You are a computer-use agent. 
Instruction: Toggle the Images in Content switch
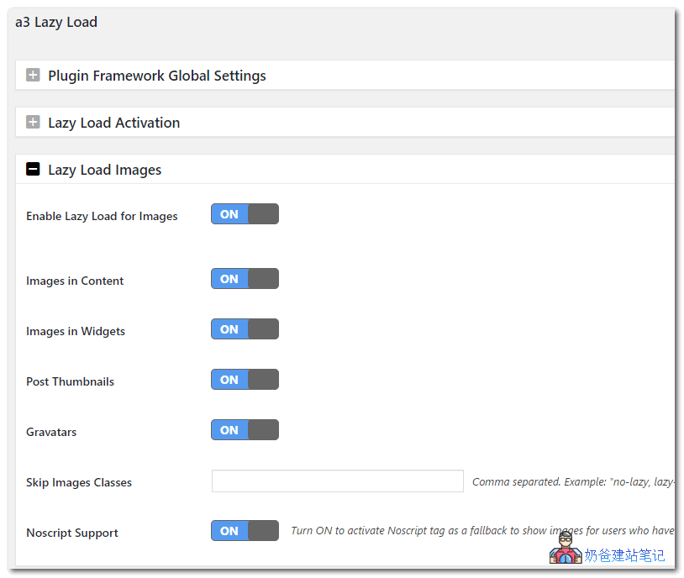click(245, 279)
